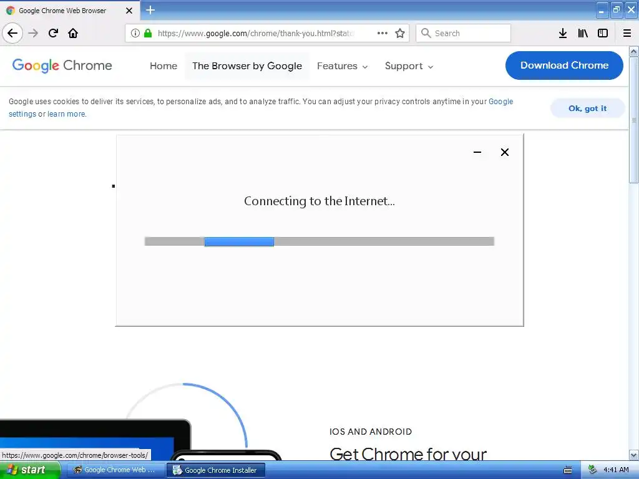
Task: Show site information via the info icon
Action: [135, 33]
